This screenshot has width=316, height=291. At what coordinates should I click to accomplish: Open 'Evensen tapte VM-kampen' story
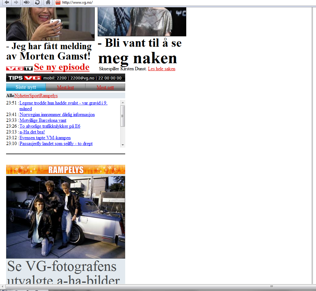click(45, 138)
